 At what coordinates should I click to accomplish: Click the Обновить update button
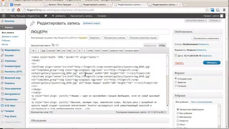click(211, 63)
